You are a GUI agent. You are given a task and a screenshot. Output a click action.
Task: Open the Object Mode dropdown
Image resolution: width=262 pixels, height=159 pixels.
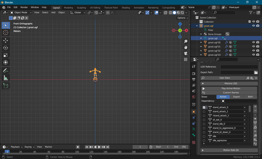click(x=20, y=13)
